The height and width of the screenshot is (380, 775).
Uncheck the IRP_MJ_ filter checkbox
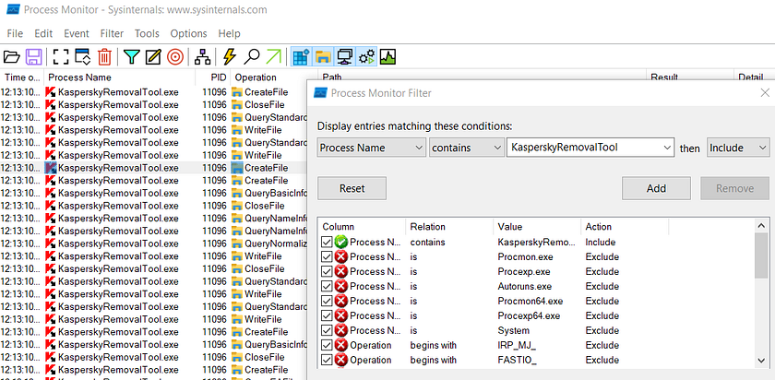pos(327,345)
